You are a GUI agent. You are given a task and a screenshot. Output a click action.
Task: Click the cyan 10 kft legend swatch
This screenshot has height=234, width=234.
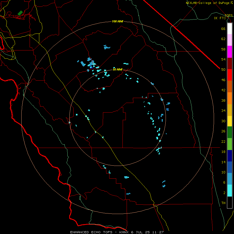230,191
